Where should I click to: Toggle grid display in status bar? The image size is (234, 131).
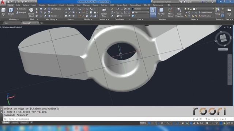pyautogui.click(x=149, y=123)
